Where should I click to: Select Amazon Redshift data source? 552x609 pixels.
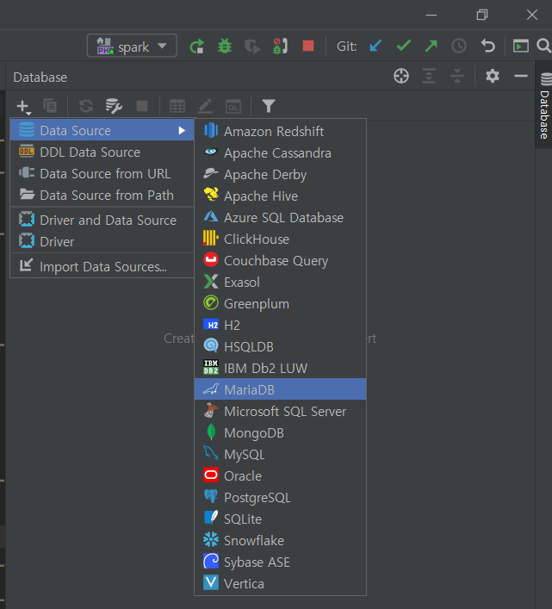click(x=280, y=131)
